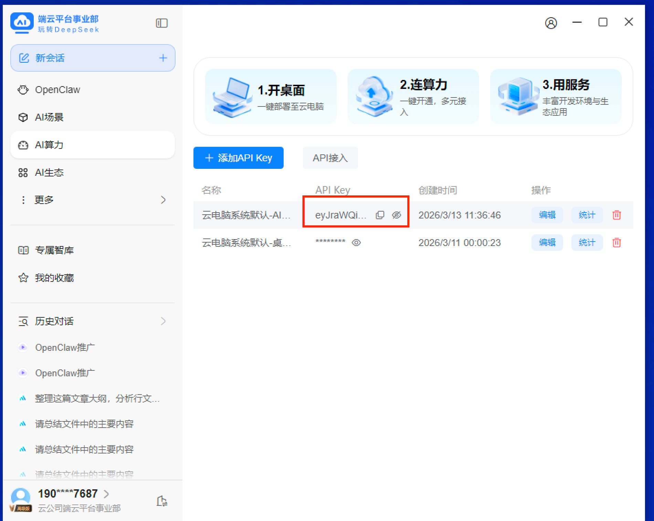Delete the 2026/3/11 API key row
Image resolution: width=654 pixels, height=521 pixels.
tap(616, 243)
